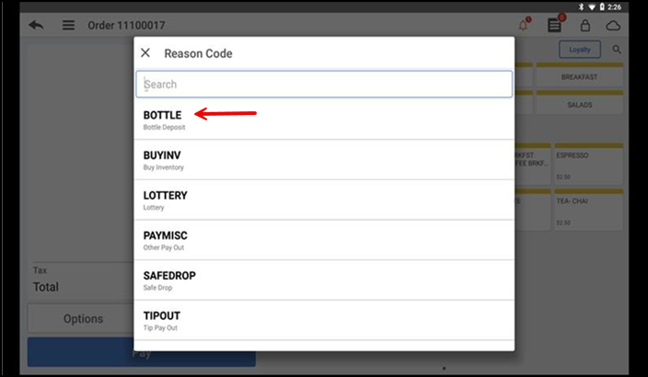
Task: Click the back arrow icon
Action: (x=37, y=25)
